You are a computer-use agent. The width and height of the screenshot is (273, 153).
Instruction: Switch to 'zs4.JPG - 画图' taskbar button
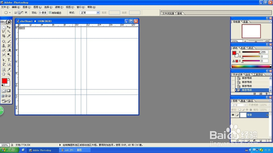(75, 150)
